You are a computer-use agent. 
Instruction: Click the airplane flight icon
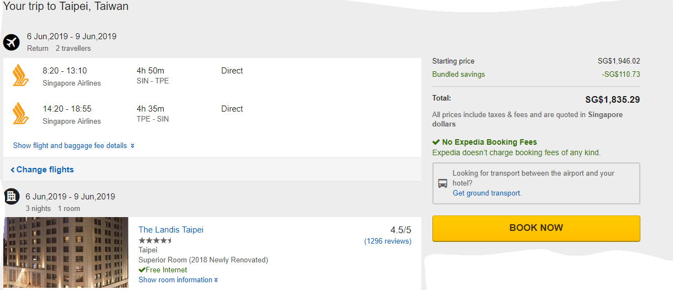pos(12,42)
